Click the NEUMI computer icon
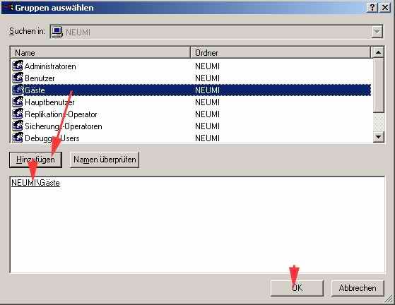 coord(57,32)
